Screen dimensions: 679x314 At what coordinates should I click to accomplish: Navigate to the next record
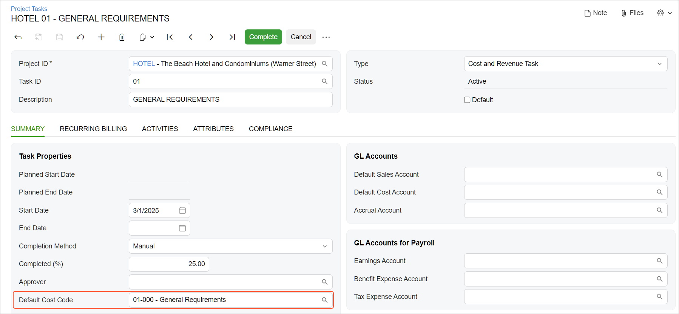pos(211,37)
